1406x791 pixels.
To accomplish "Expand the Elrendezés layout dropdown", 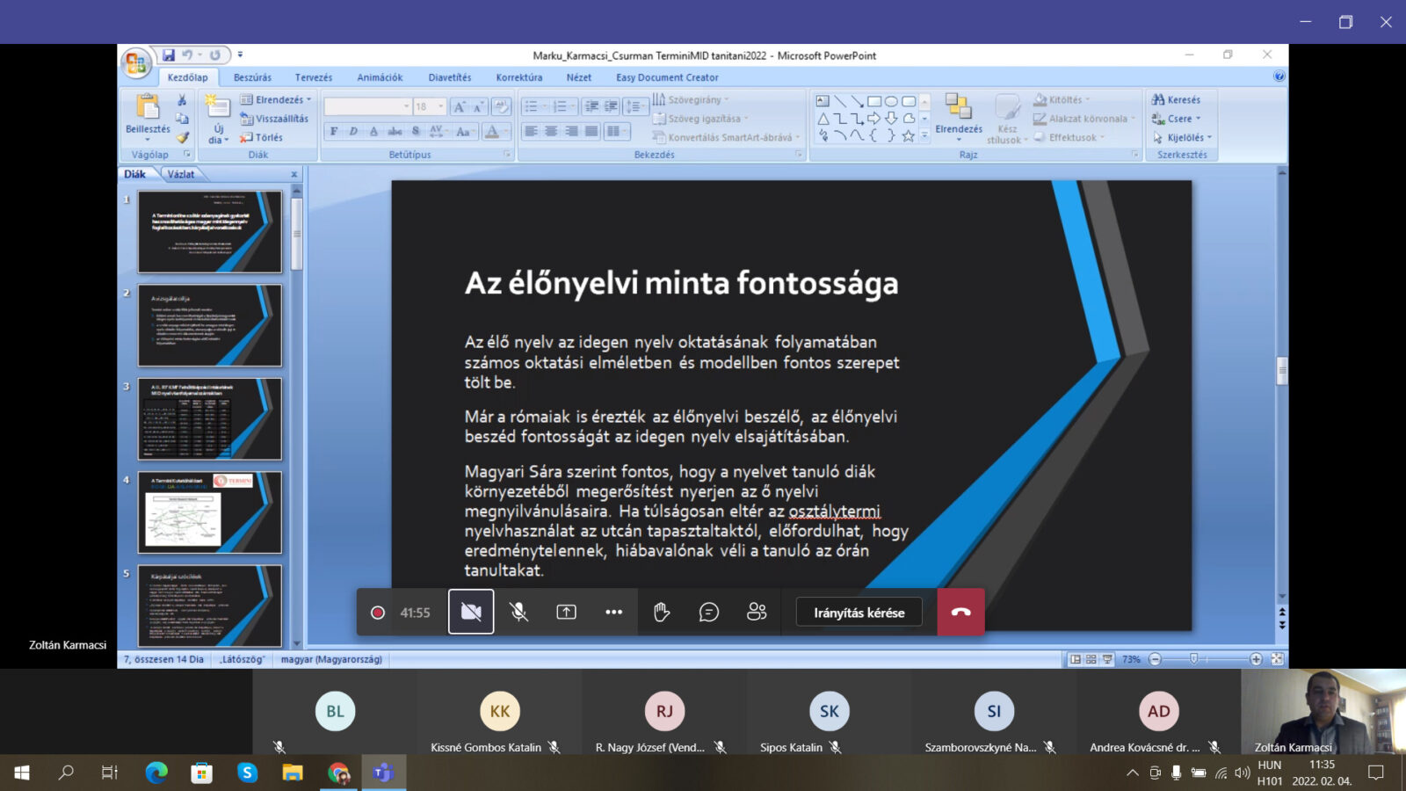I will (276, 99).
